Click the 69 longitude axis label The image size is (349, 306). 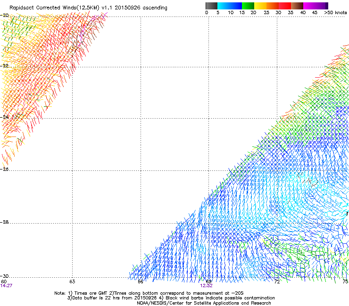pyautogui.click(x=208, y=282)
